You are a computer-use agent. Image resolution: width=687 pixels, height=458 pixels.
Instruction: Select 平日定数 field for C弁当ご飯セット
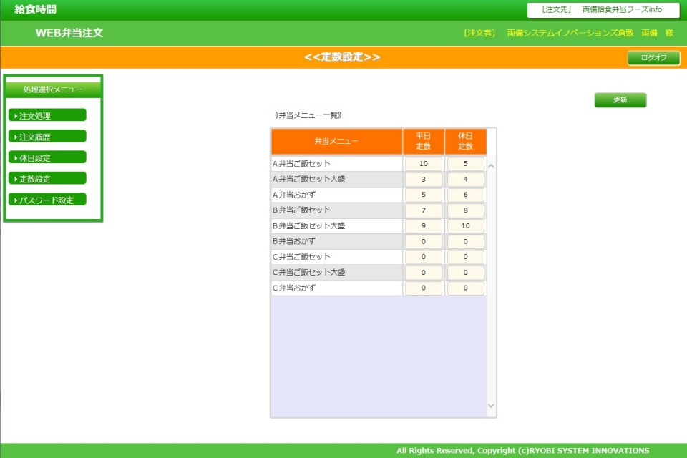pos(423,257)
